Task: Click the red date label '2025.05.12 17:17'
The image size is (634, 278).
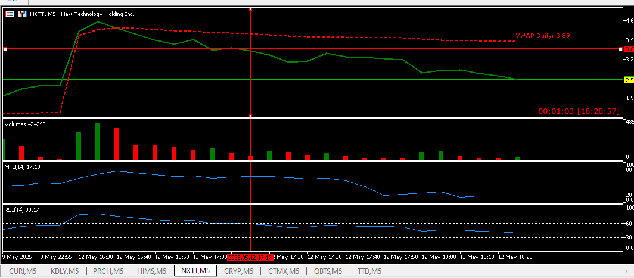Action: click(x=250, y=257)
